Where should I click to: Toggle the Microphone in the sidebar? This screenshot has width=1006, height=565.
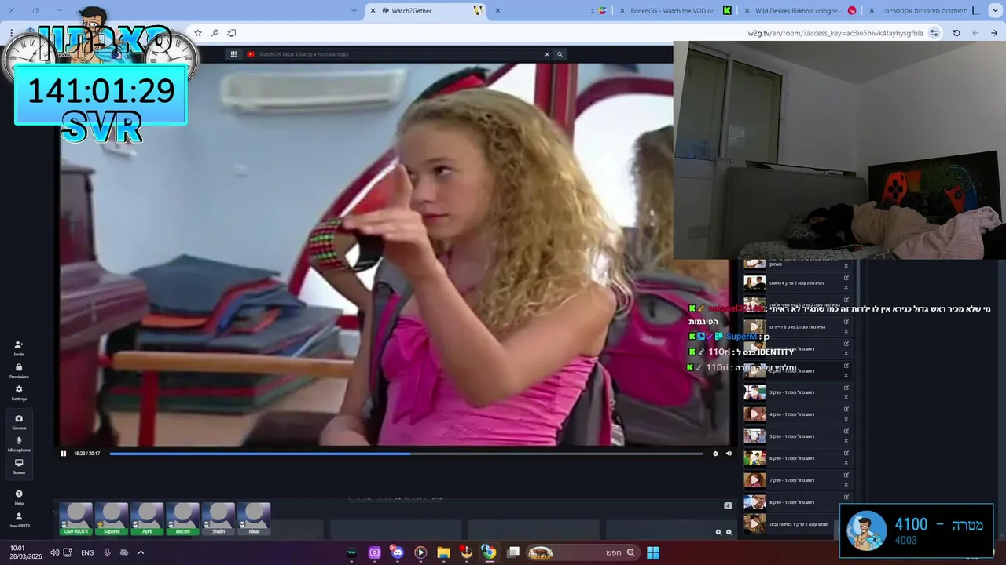[19, 443]
